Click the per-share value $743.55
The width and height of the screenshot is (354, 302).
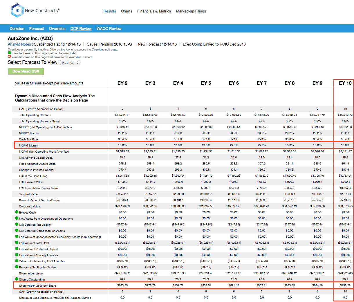(122, 285)
